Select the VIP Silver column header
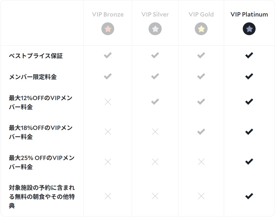The height and width of the screenshot is (217, 278). (x=155, y=14)
